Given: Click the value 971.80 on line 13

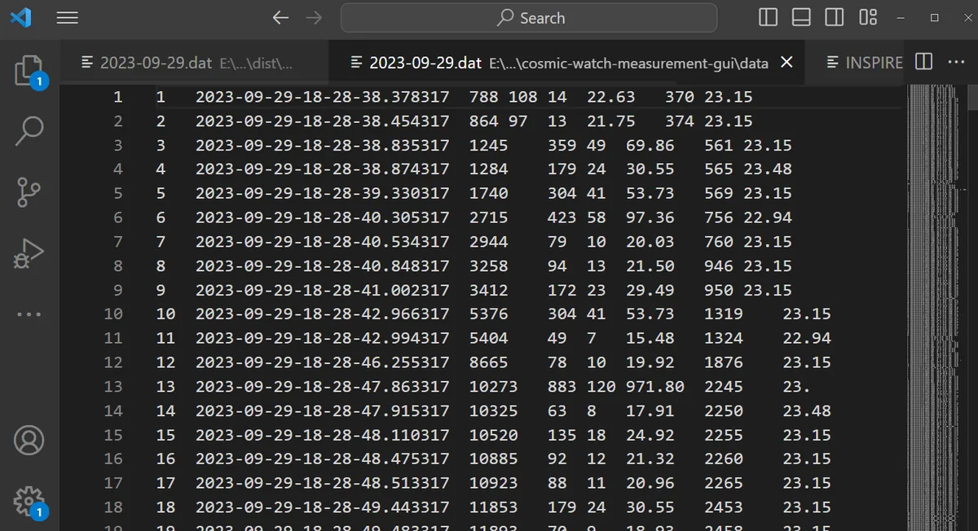Looking at the screenshot, I should click(x=655, y=386).
